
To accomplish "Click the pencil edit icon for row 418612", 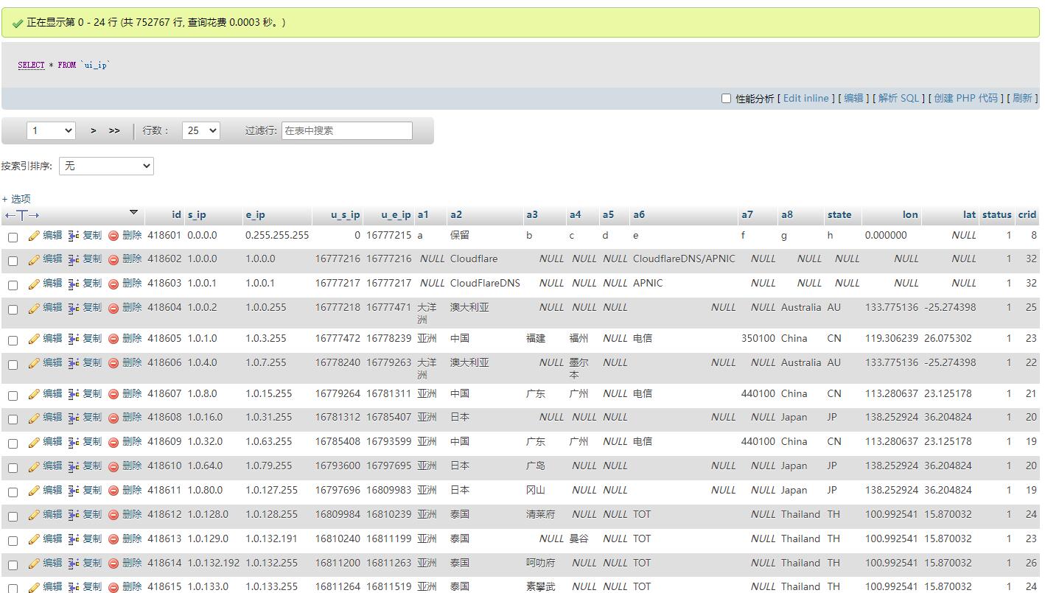I will click(34, 516).
